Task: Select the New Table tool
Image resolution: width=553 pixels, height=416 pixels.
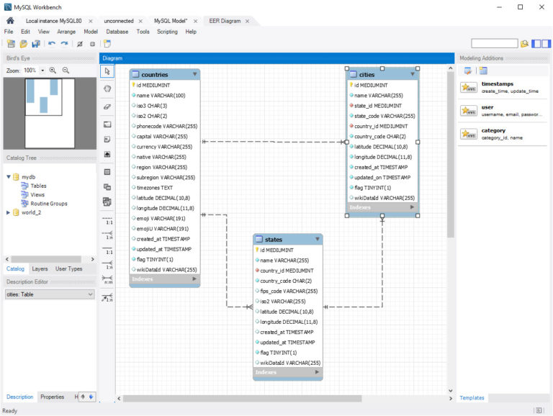Action: tap(107, 172)
